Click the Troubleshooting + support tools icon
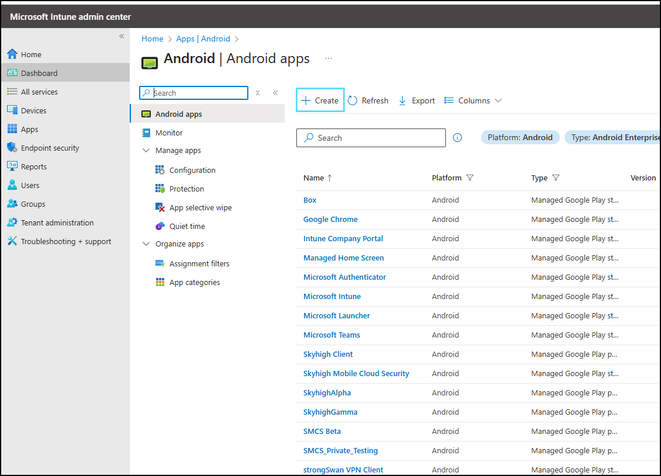The width and height of the screenshot is (661, 476). (12, 241)
